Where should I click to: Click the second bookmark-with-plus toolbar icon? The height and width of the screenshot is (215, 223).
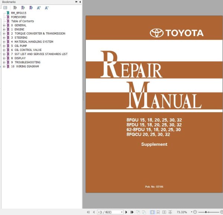point(23,8)
